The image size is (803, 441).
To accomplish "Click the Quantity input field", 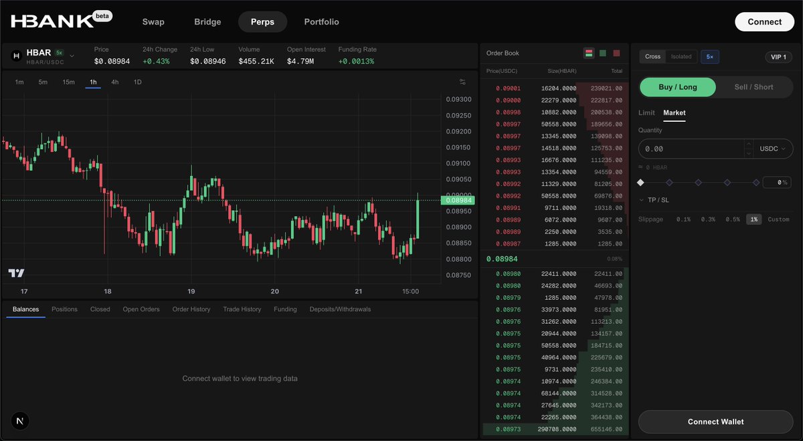I will pos(691,149).
